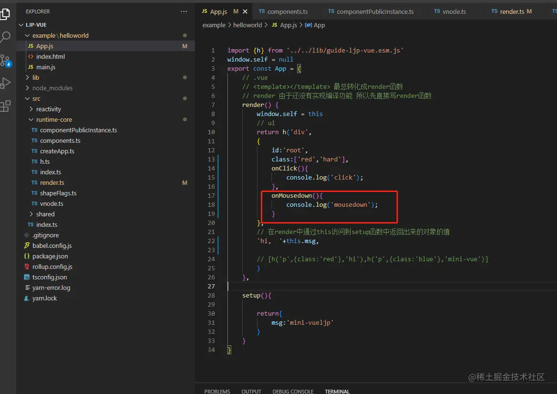Click the babel.config.js file icon

[x=27, y=245]
